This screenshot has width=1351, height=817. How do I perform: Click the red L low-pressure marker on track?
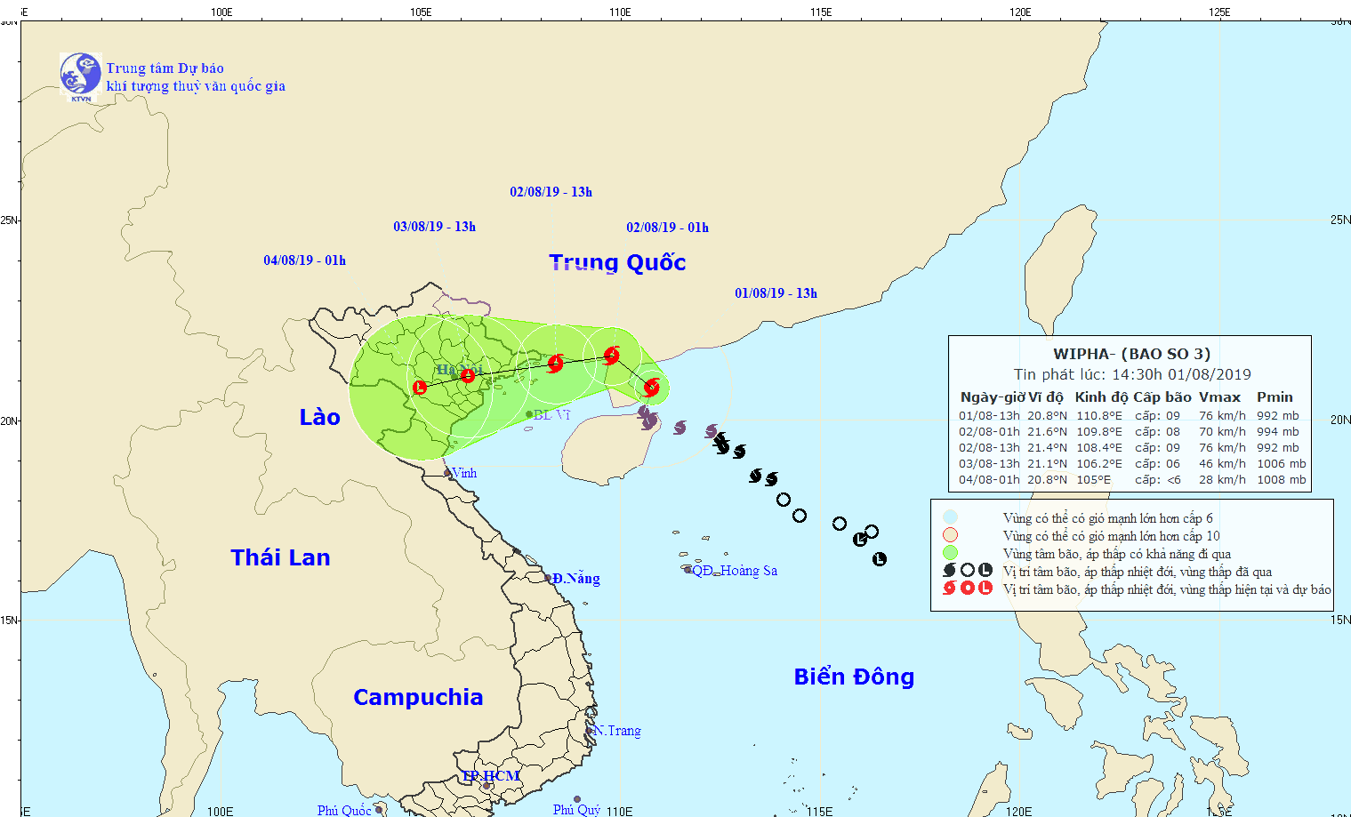(420, 388)
